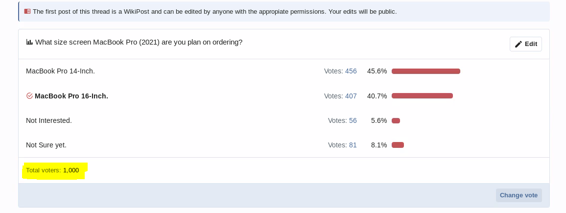Viewport: 566px width, 213px height.
Task: Select the MacBook Pro 14-Inch option
Action: pyautogui.click(x=60, y=71)
